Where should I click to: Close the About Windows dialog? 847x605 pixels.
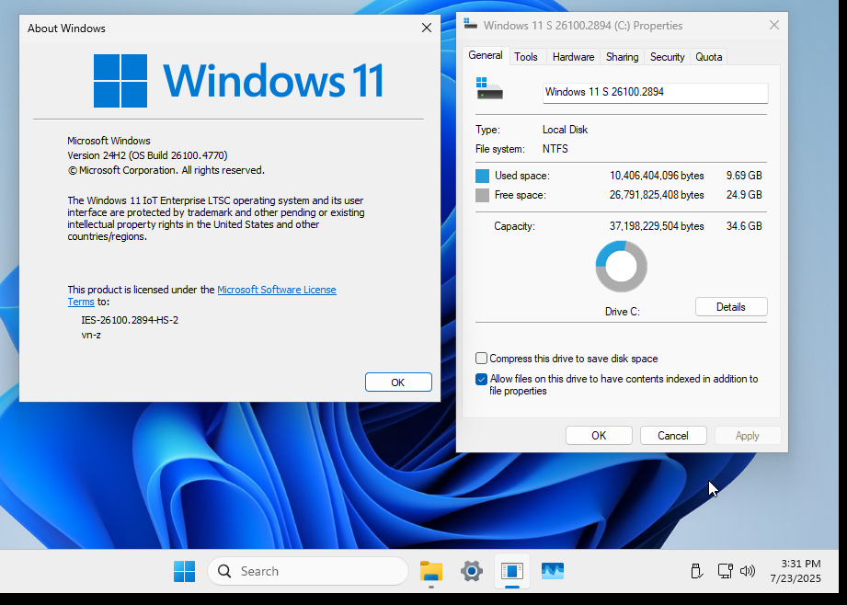tap(426, 29)
